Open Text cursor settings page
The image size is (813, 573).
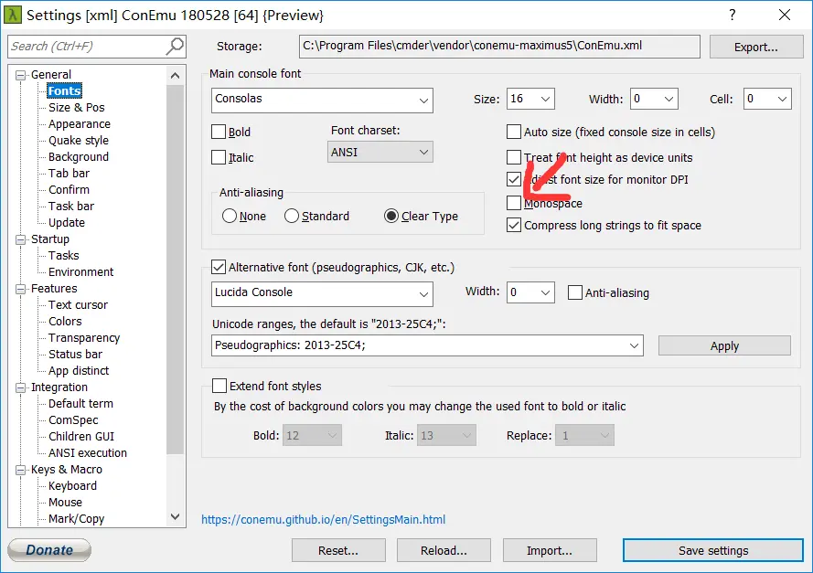click(78, 304)
